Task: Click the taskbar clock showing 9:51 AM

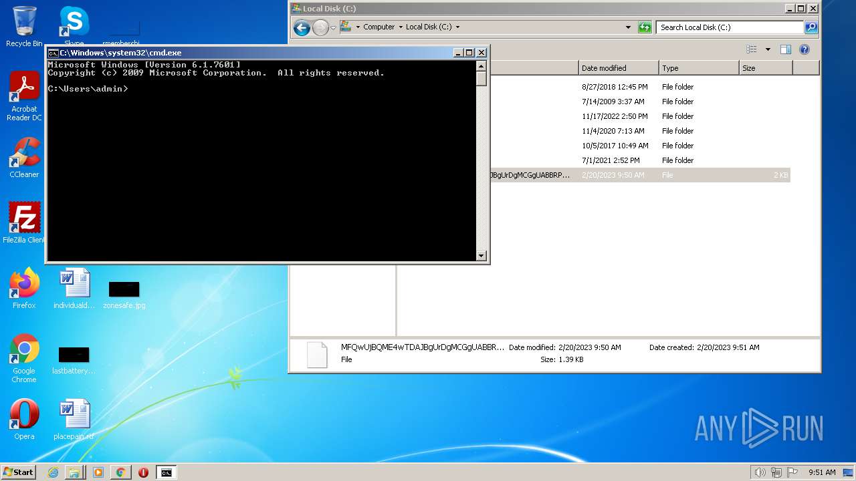Action: tap(822, 472)
